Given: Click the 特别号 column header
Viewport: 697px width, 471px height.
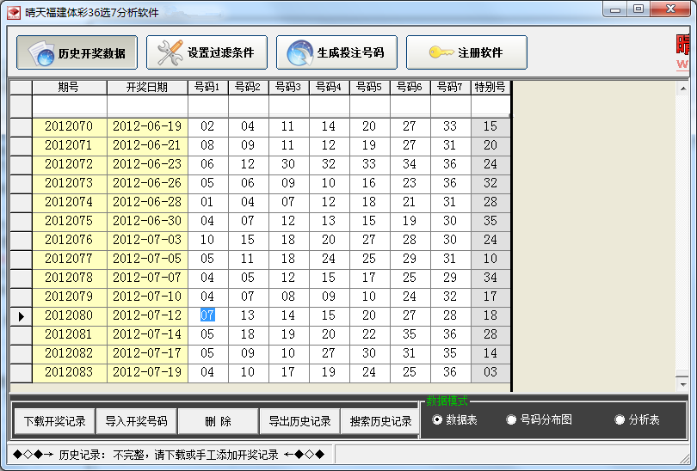Looking at the screenshot, I should pyautogui.click(x=490, y=88).
